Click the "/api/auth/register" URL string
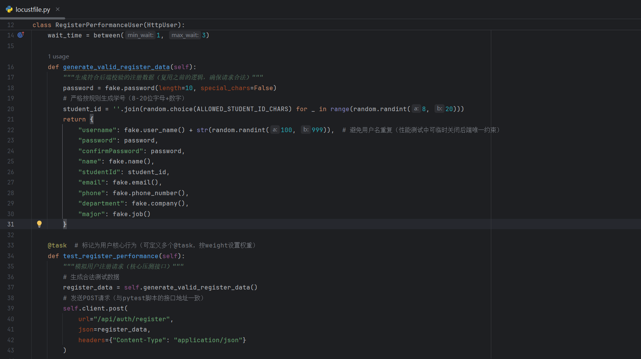 (132, 319)
